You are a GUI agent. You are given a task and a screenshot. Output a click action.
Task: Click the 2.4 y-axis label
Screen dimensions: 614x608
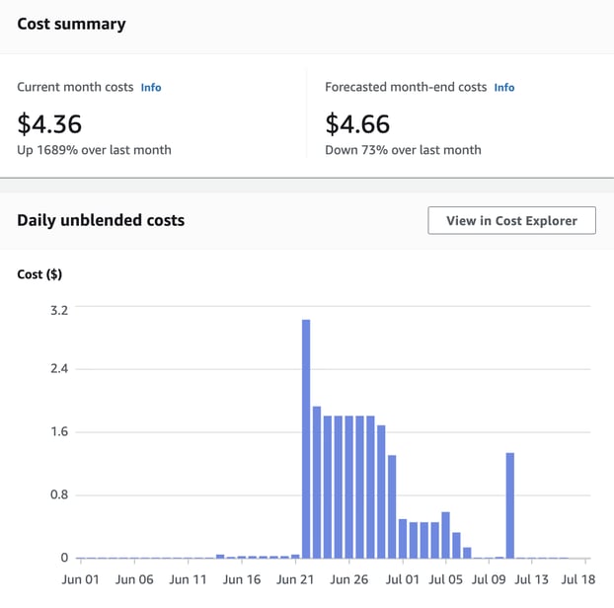point(59,368)
